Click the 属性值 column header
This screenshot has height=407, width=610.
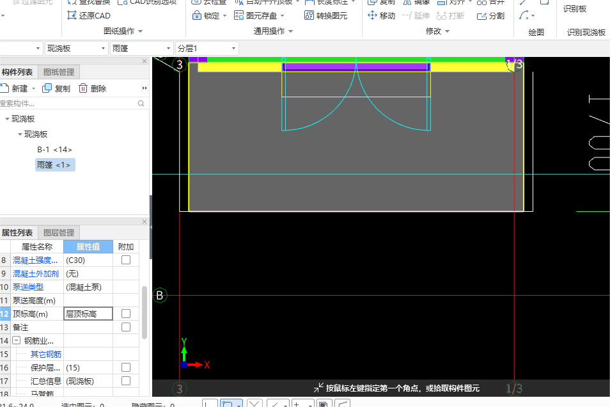click(88, 246)
